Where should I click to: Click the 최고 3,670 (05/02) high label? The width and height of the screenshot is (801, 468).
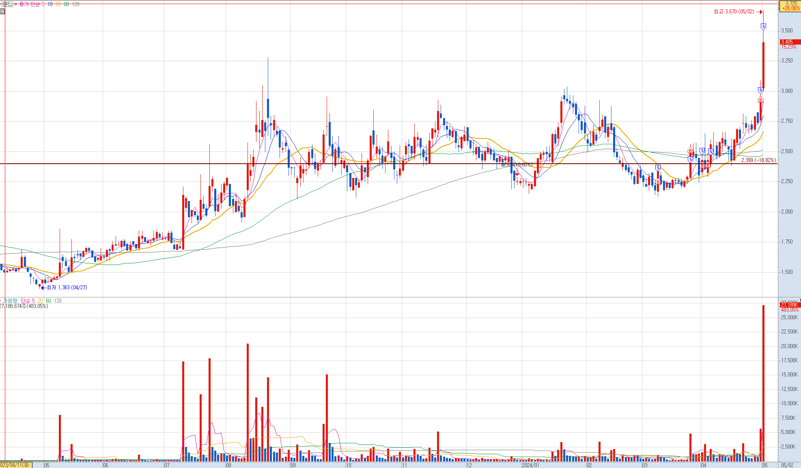tap(734, 12)
